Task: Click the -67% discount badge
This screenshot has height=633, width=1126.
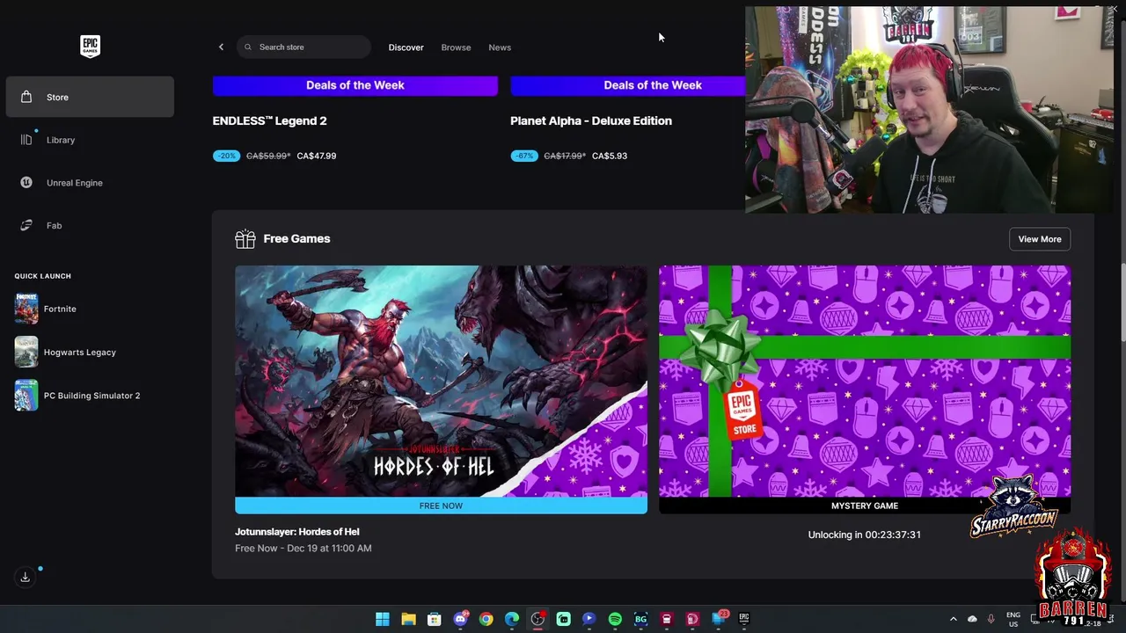Action: coord(524,156)
